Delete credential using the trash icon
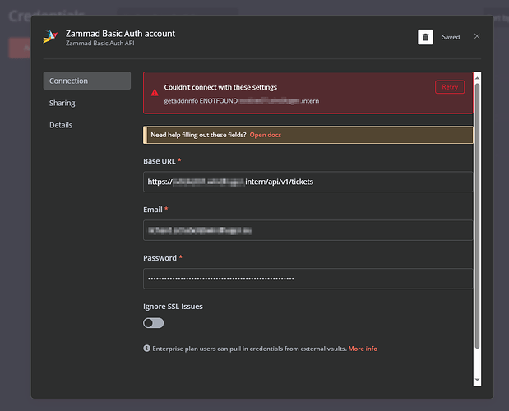 [425, 37]
